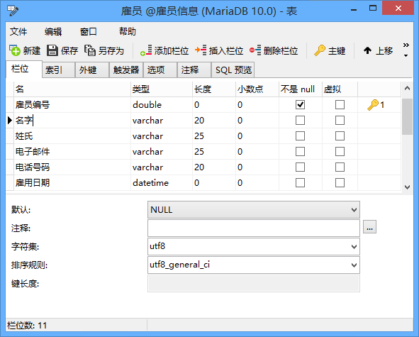Check 不是 null for 名字
Image resolution: width=419 pixels, height=337 pixels.
300,121
